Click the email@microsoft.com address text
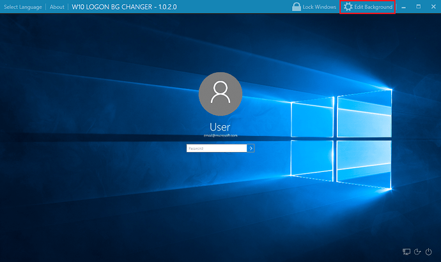 coord(220,135)
